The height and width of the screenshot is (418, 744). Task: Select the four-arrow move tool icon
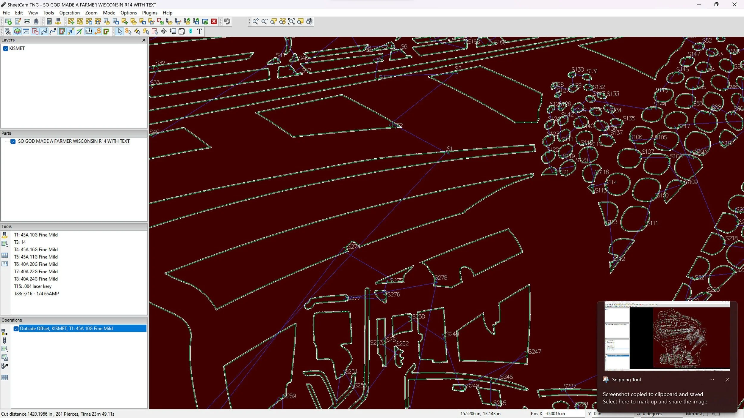click(x=164, y=31)
